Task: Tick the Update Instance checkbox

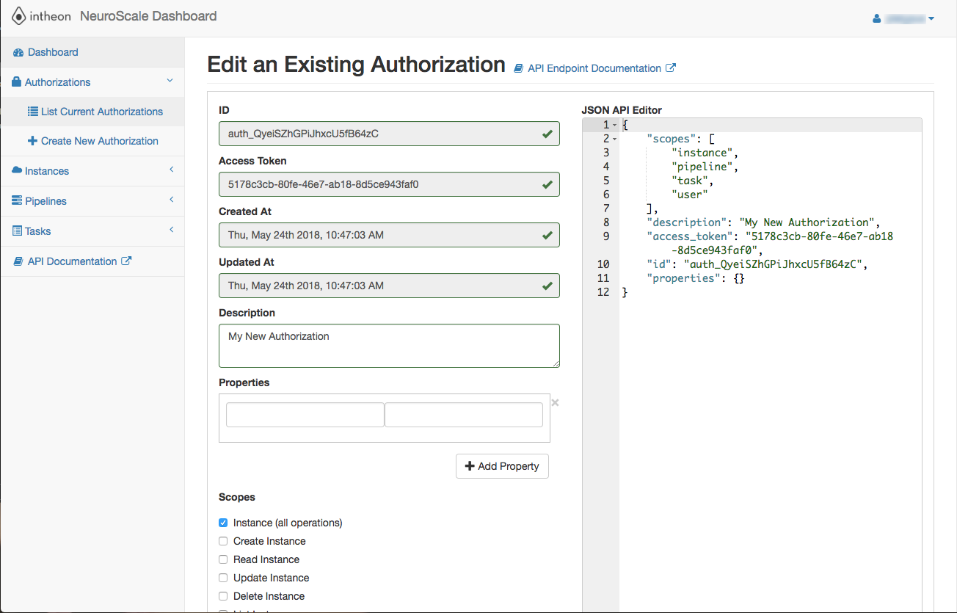Action: click(223, 578)
